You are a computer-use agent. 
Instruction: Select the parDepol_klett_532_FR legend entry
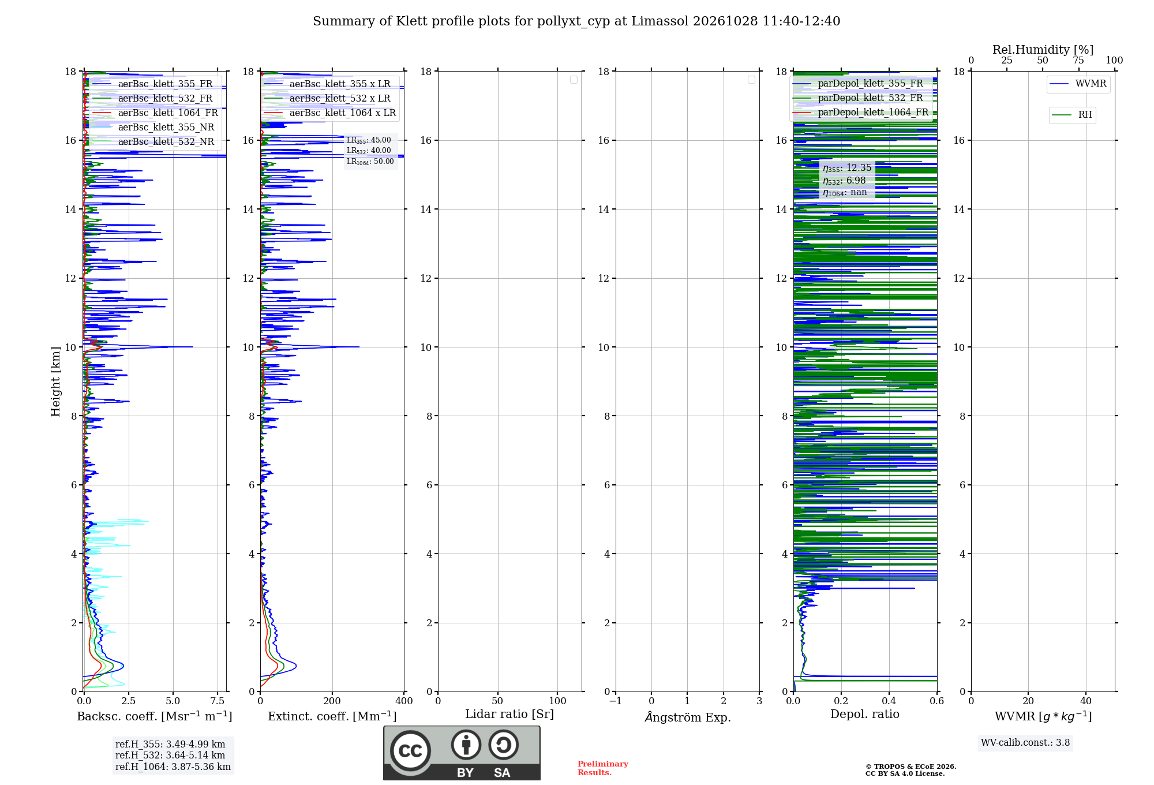[858, 98]
